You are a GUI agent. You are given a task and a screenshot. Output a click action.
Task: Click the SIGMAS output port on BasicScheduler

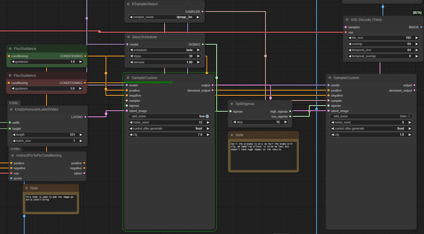pos(203,44)
